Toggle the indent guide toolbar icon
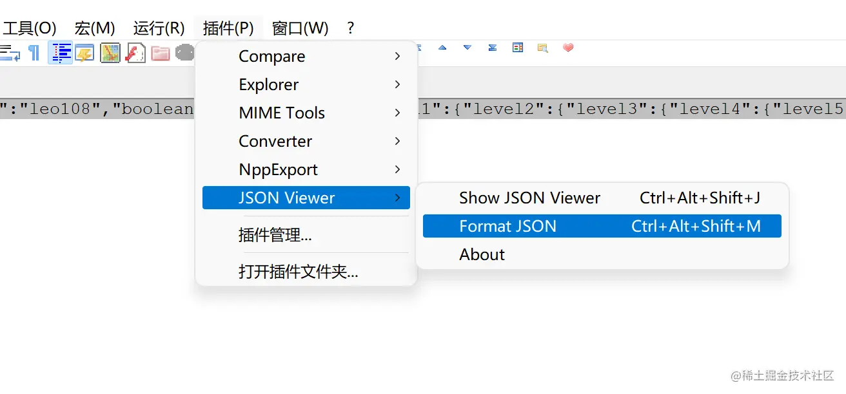846x394 pixels. (61, 53)
